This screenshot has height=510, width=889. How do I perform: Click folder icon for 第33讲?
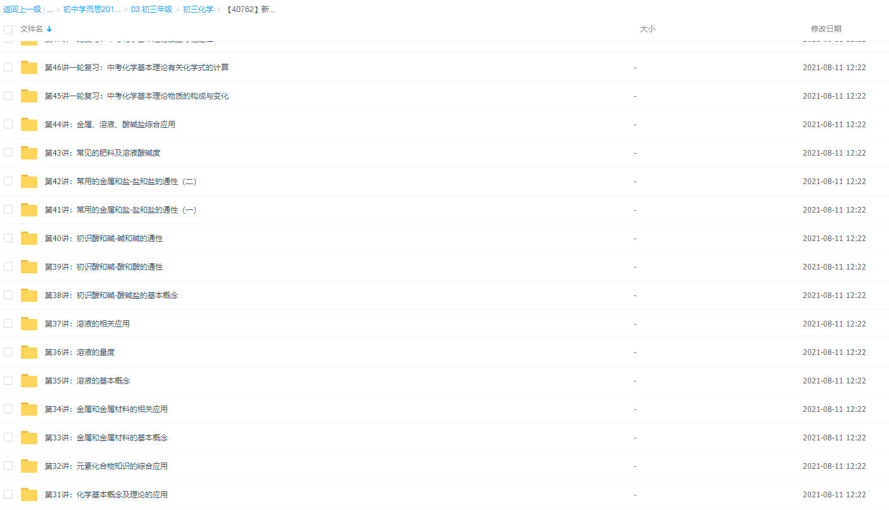click(29, 438)
